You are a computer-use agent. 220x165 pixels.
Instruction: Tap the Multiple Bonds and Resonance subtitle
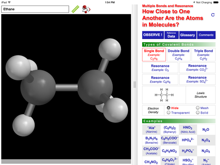(168, 6)
